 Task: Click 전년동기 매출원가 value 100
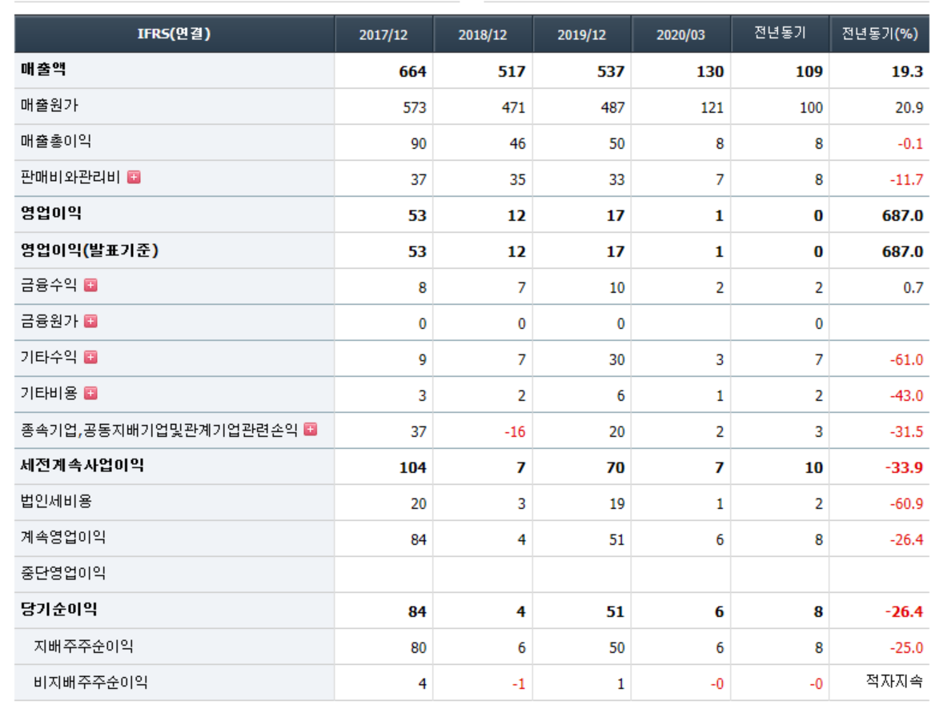click(x=811, y=107)
